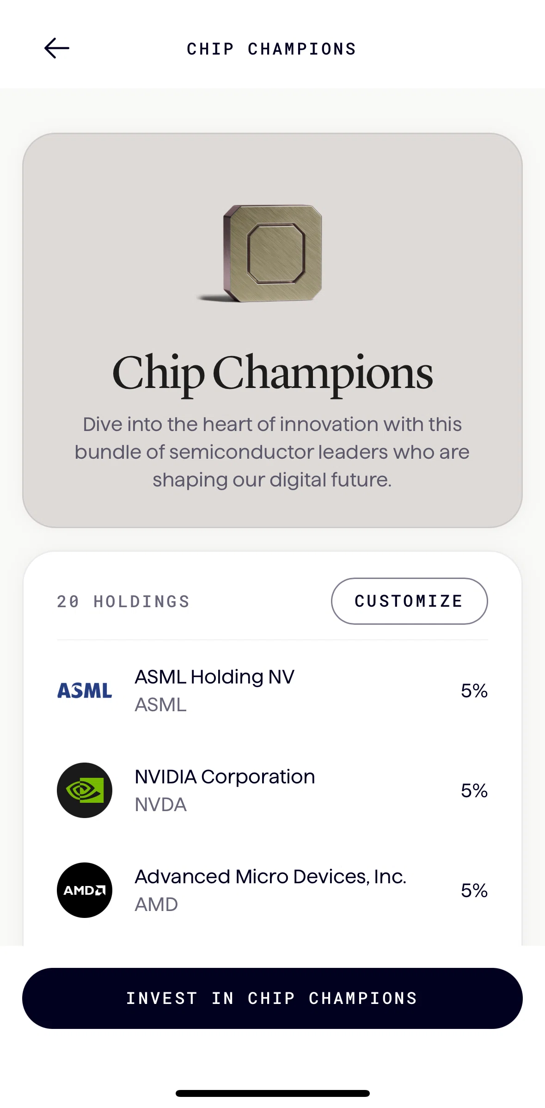Invest in Chip Champions button
The image size is (545, 1108).
pos(272,998)
